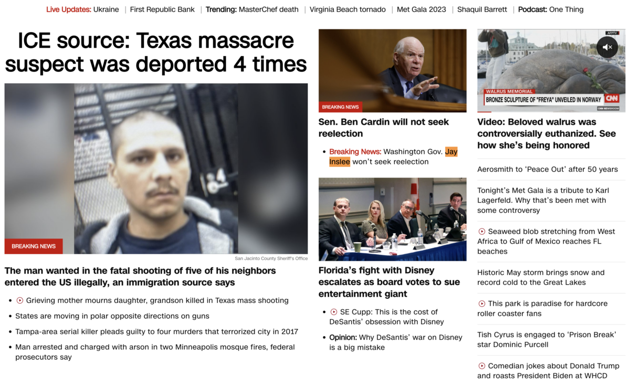Open Florida's fight with Disney article

[x=389, y=282]
